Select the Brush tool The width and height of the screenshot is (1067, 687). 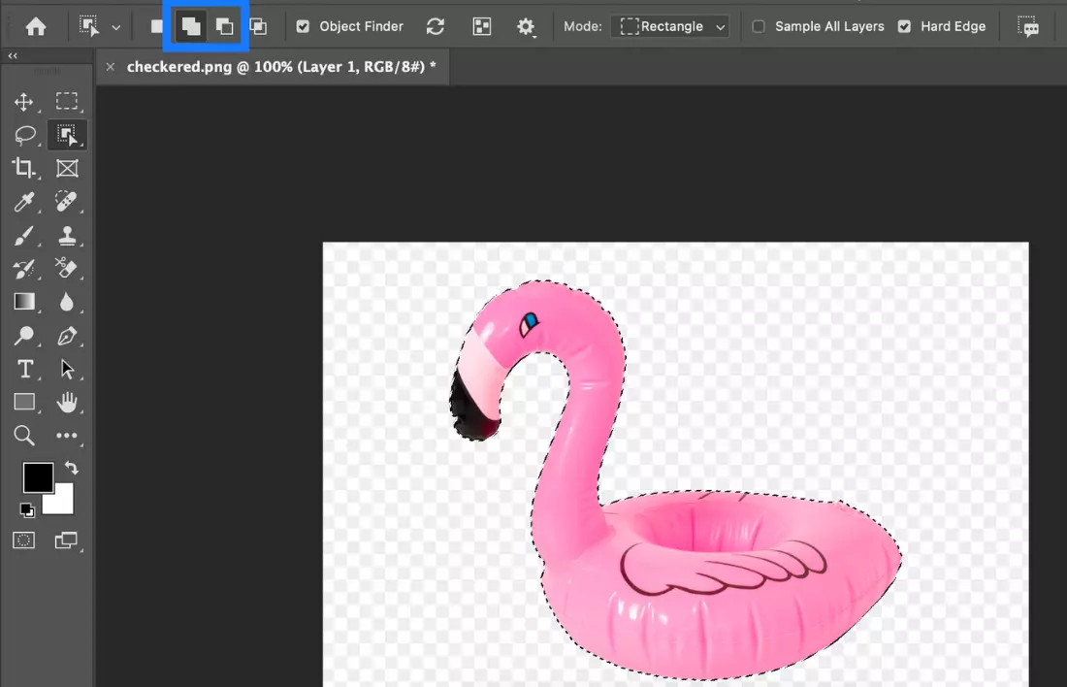(24, 236)
